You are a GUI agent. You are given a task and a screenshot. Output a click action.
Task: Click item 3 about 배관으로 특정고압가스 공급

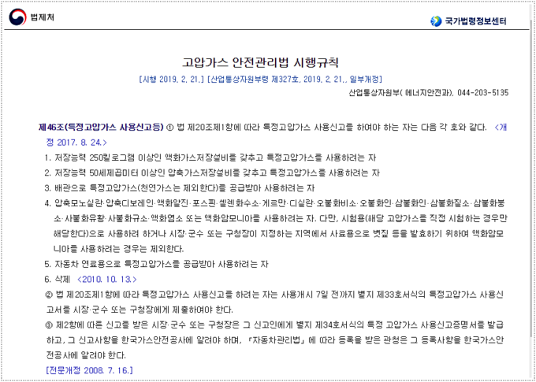click(x=180, y=188)
